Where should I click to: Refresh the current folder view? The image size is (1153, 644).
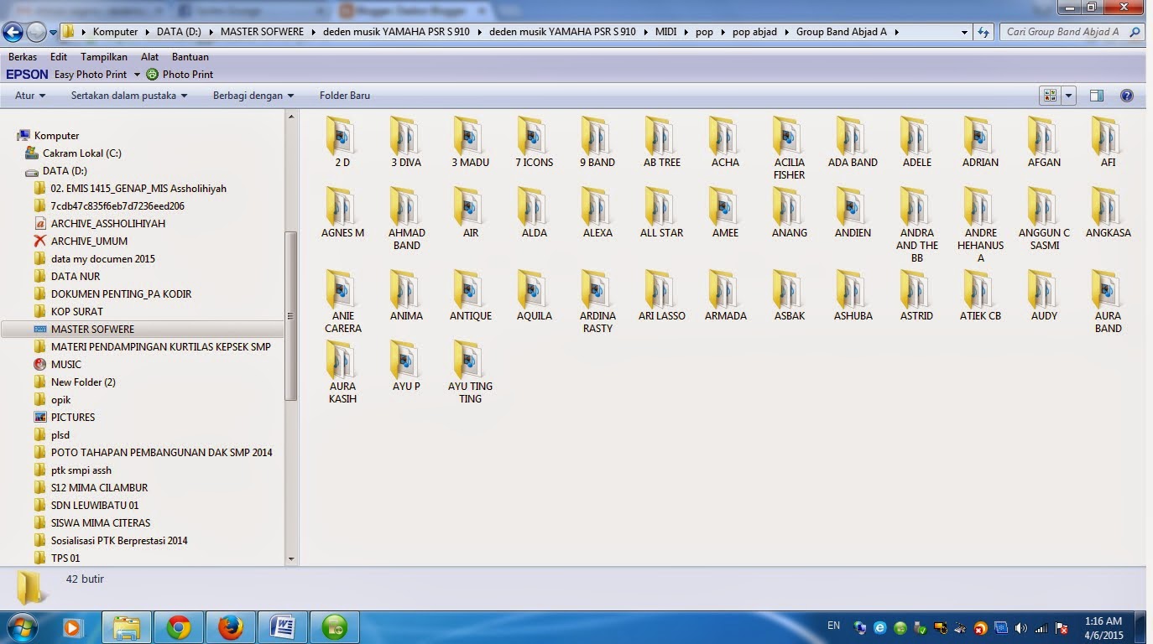984,32
